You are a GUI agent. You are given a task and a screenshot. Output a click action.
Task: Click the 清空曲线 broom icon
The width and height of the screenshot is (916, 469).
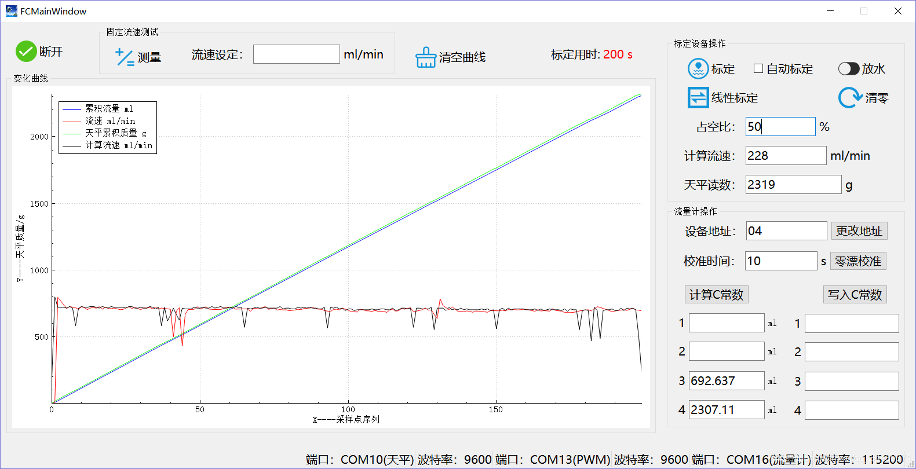coord(426,57)
